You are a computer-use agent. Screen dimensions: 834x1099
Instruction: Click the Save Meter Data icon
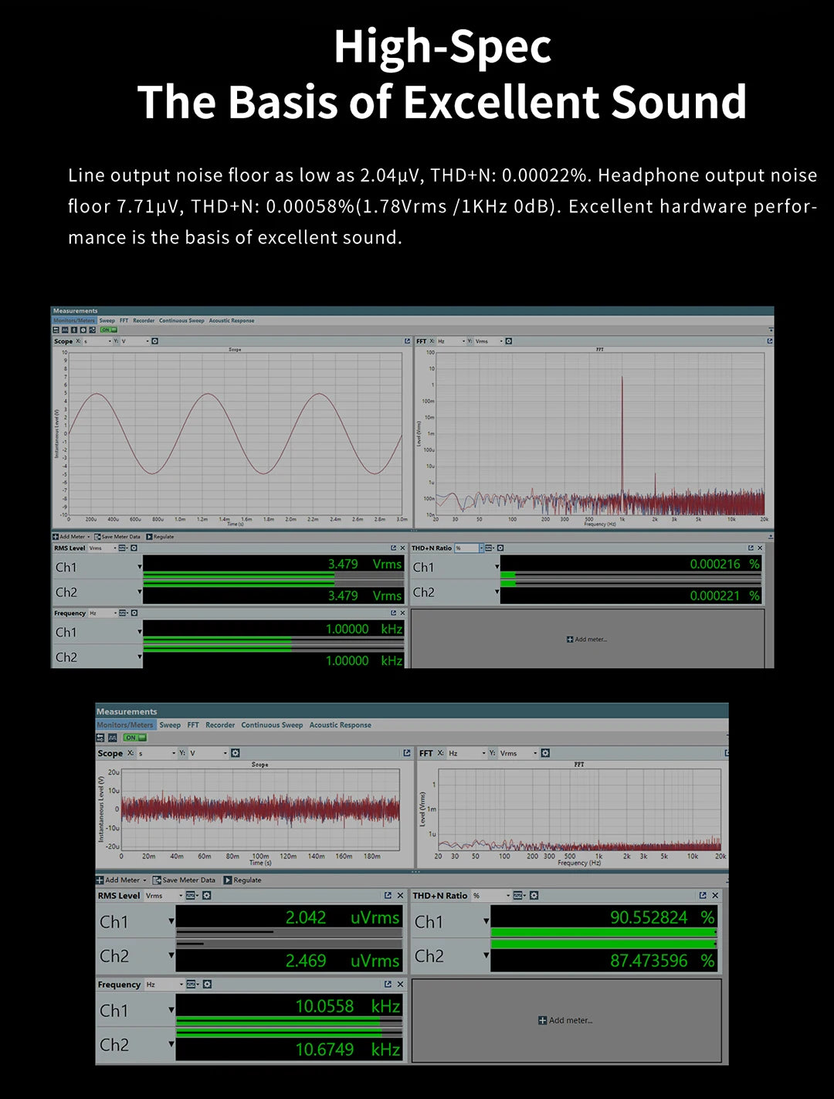pyautogui.click(x=96, y=537)
